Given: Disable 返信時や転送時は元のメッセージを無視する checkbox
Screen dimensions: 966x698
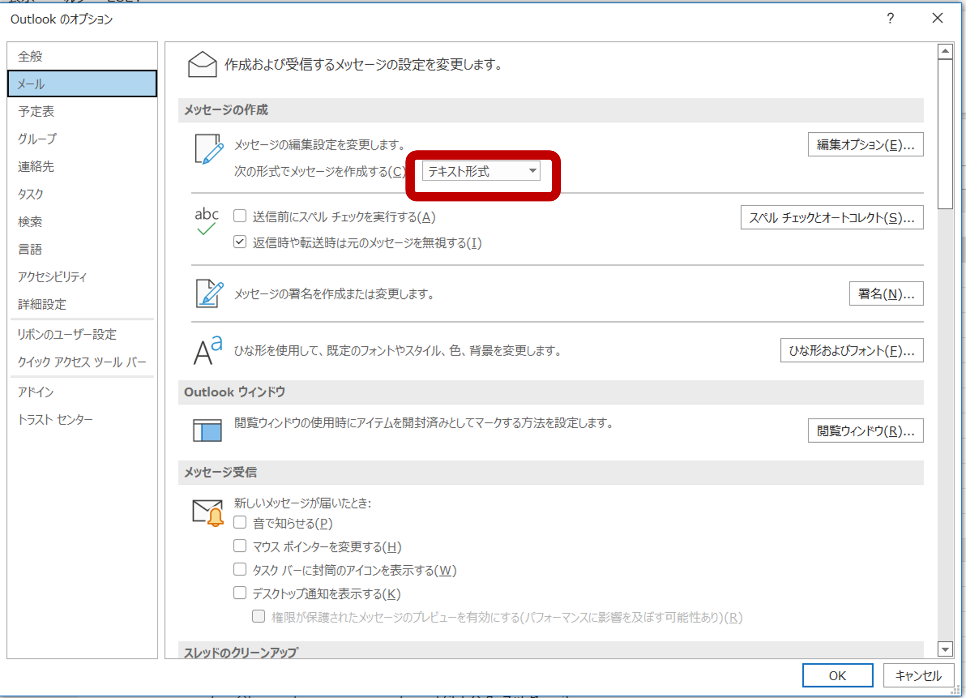Looking at the screenshot, I should pyautogui.click(x=240, y=242).
